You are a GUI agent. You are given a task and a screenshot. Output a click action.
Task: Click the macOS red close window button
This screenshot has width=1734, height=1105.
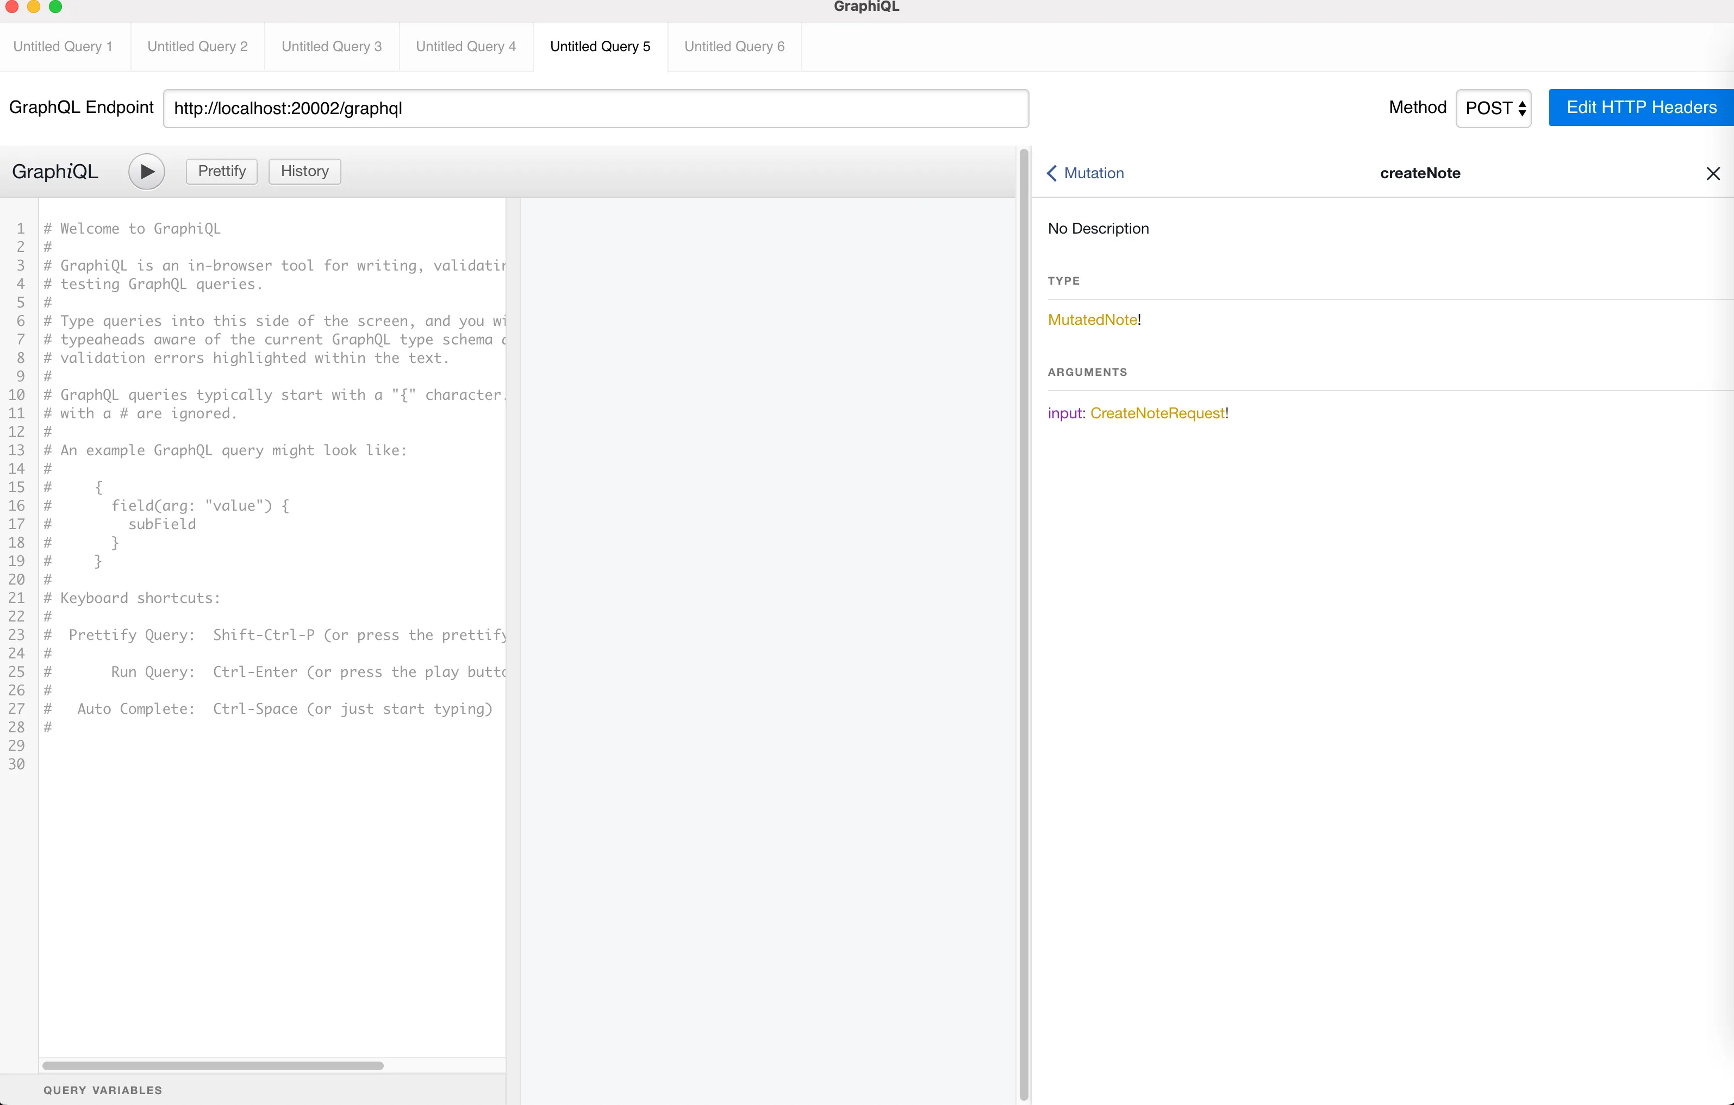pyautogui.click(x=11, y=7)
